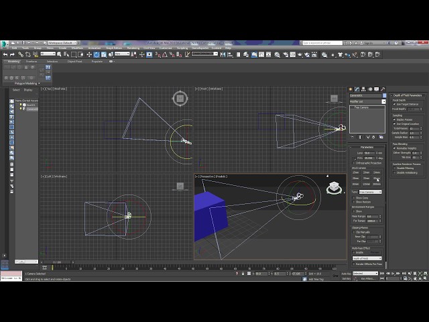The image size is (429, 322).
Task: Uncheck Display Passes checkbox
Action: tap(394, 119)
